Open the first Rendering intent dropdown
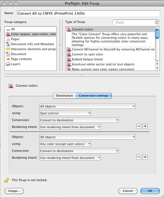 point(70,127)
